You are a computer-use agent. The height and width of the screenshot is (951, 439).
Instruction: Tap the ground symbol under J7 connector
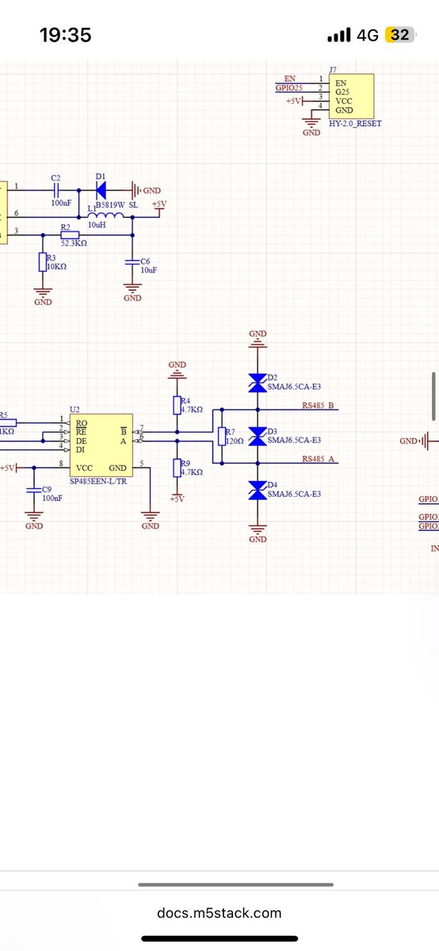tap(311, 123)
